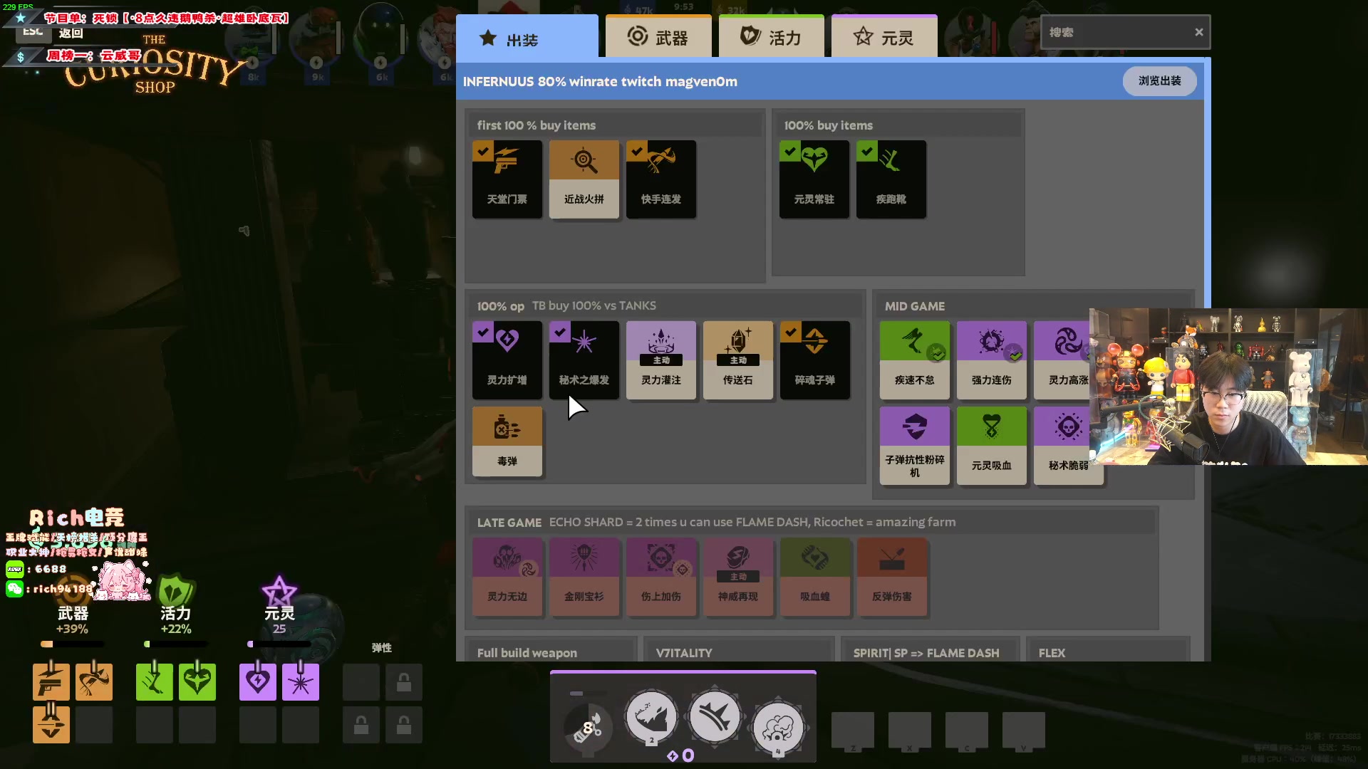
Task: Select the 元灵吸血 item card
Action: 991,445
